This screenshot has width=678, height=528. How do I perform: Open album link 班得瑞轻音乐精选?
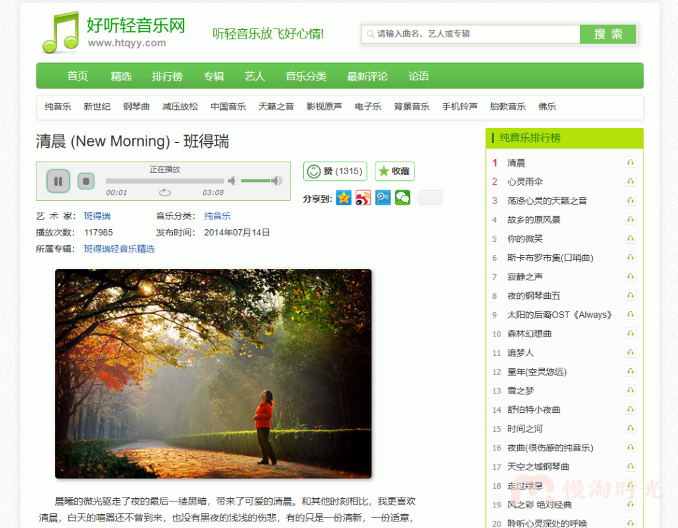tap(119, 249)
